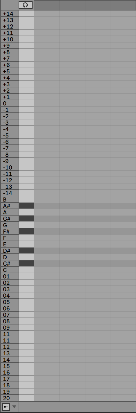The height and width of the screenshot is (413, 136).
Task: Select the row labeled 20
Action: click(x=6, y=398)
